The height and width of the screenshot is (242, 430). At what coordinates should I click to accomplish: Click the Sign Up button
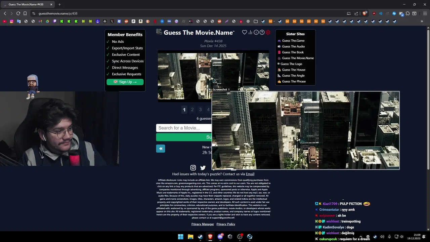(x=125, y=82)
